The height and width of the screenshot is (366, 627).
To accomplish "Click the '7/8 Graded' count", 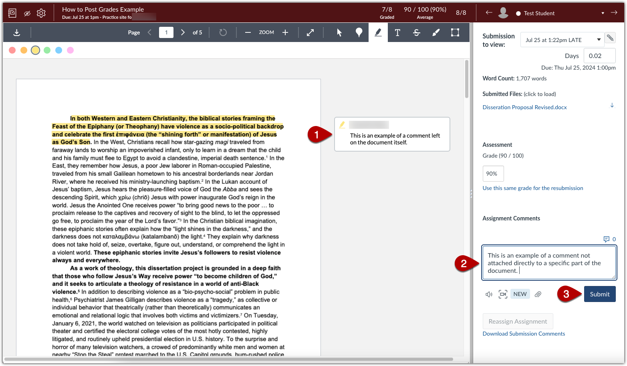I will coord(387,13).
